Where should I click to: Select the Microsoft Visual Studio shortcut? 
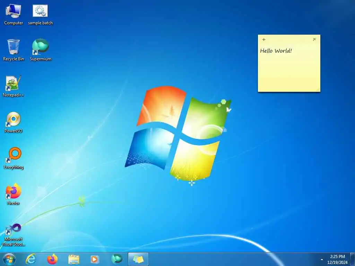tap(14, 235)
